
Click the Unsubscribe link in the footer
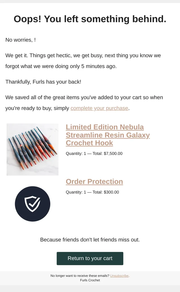coord(119,276)
